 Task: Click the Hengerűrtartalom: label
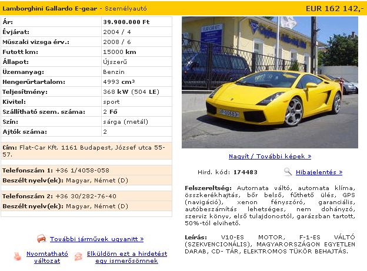(34, 82)
